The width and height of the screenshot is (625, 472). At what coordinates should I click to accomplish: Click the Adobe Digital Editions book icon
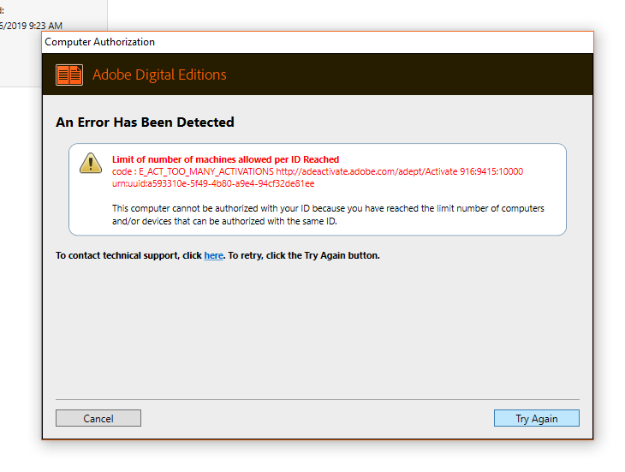click(69, 75)
